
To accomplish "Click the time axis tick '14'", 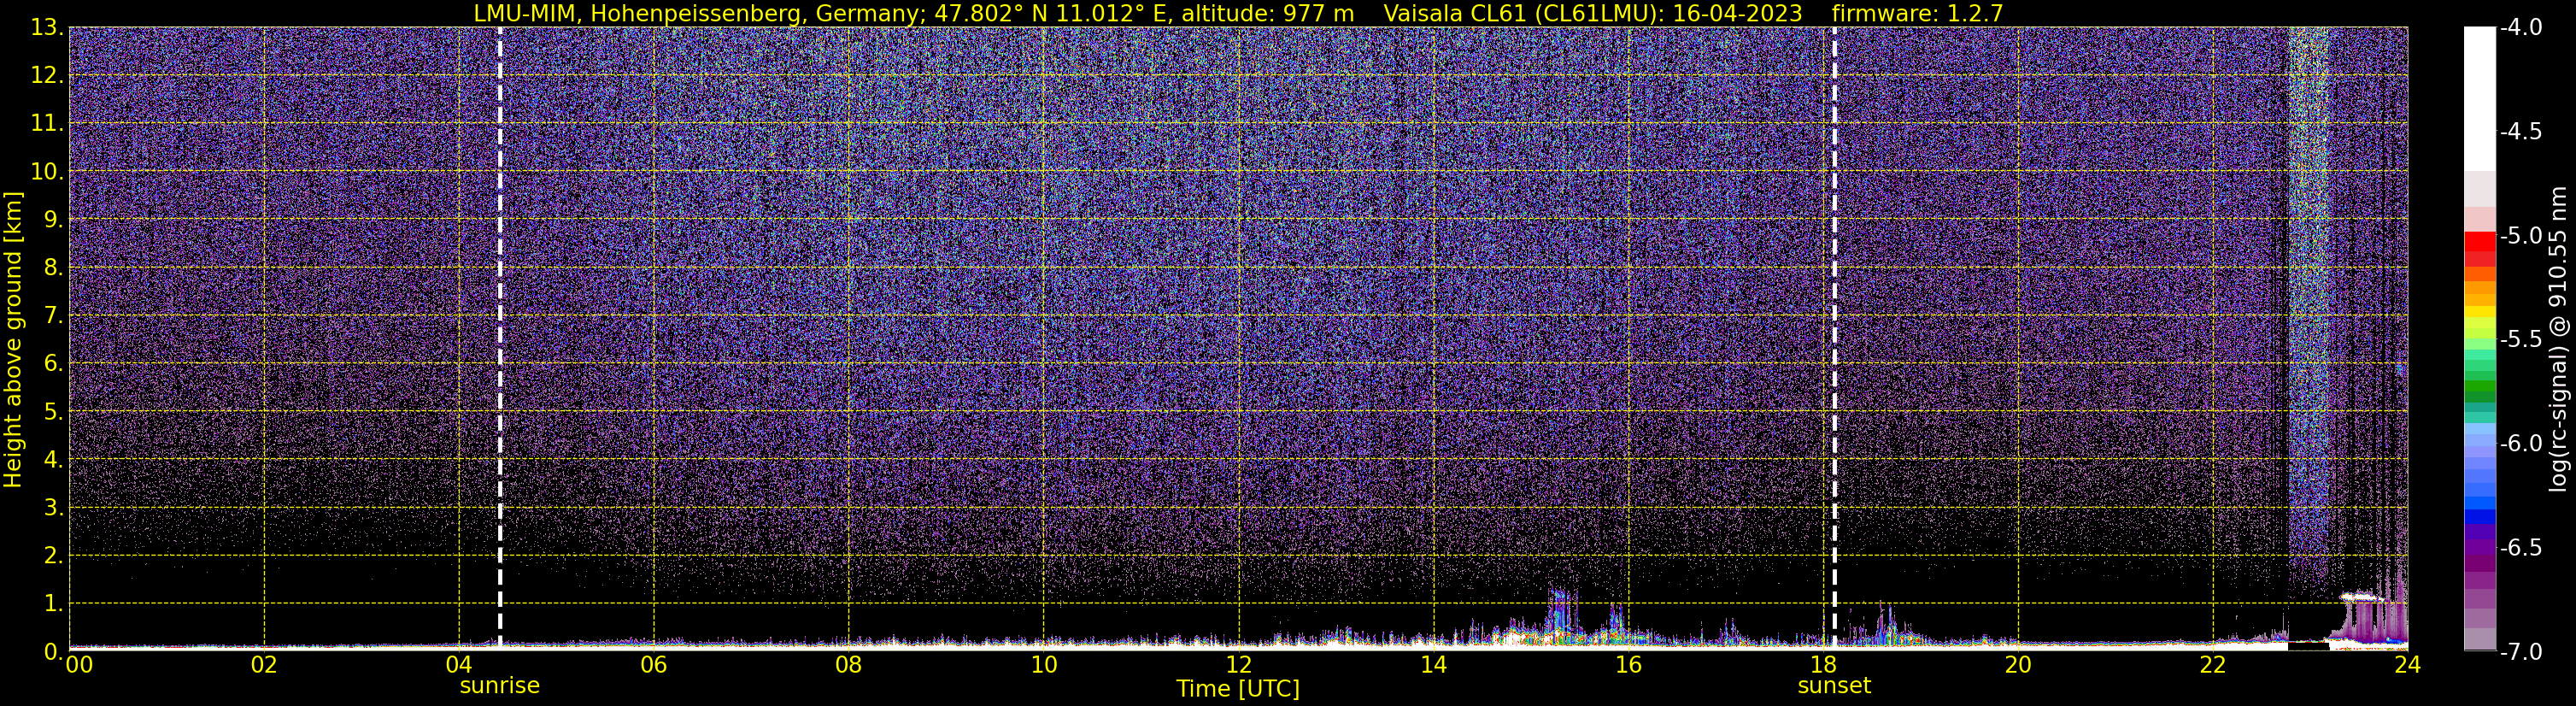I will (x=1434, y=665).
